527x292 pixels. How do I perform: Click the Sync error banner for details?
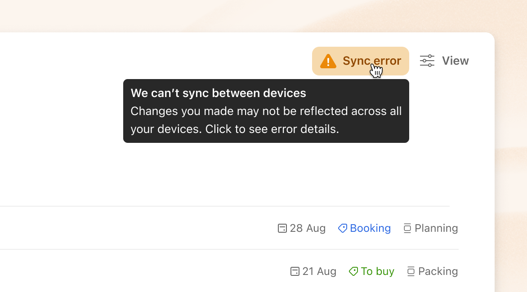tap(360, 61)
